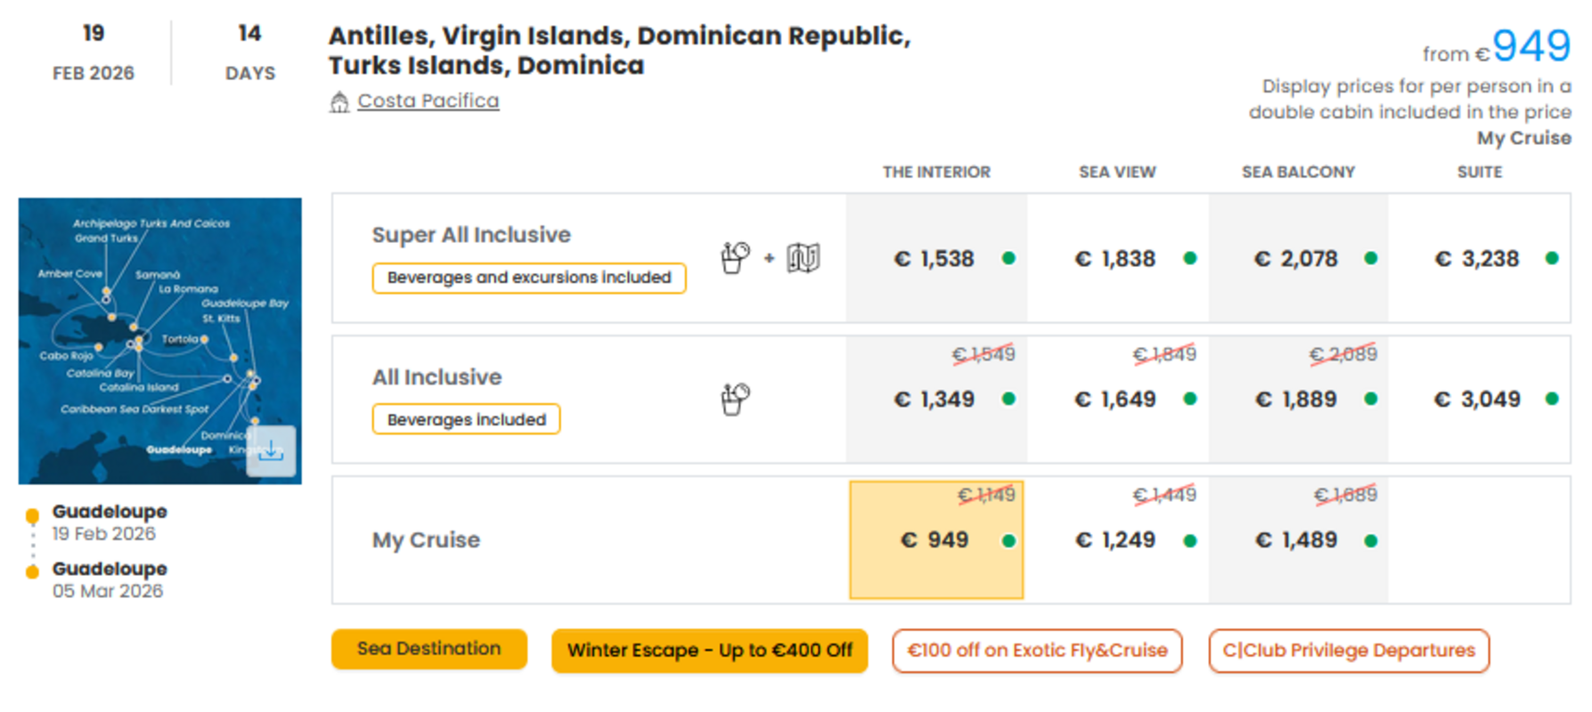Click the orange Guadeloupe departure marker for 19 Feb 2026
Viewport: 1592px width, 712px height.
33,515
